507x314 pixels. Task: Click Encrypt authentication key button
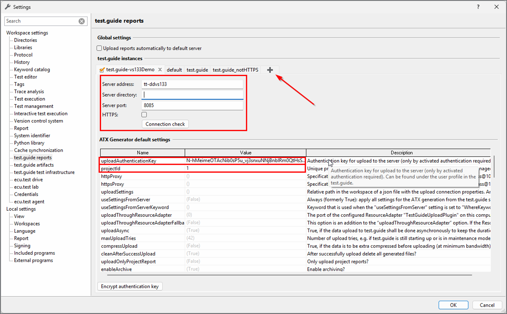point(130,286)
